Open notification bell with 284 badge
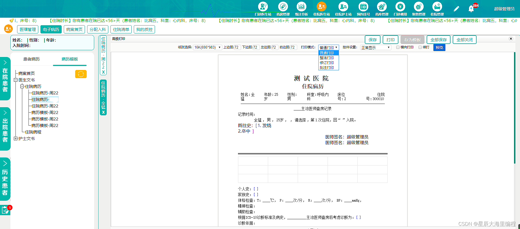 pyautogui.click(x=471, y=9)
